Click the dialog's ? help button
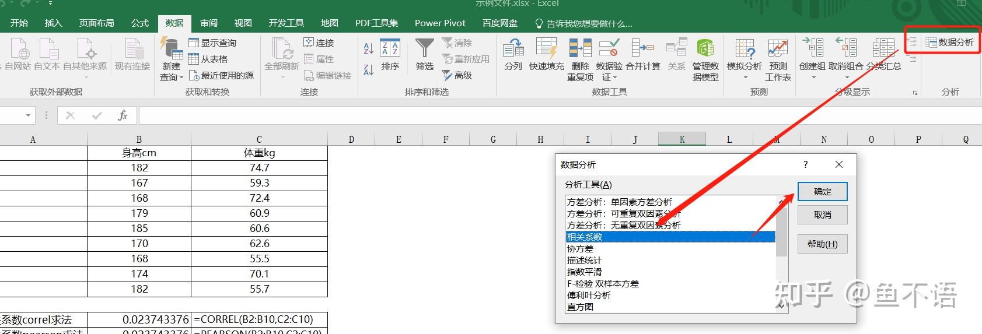Image resolution: width=982 pixels, height=334 pixels. click(806, 165)
